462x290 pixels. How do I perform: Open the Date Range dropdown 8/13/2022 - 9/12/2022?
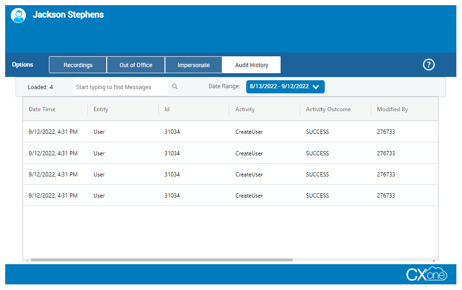[x=285, y=87]
